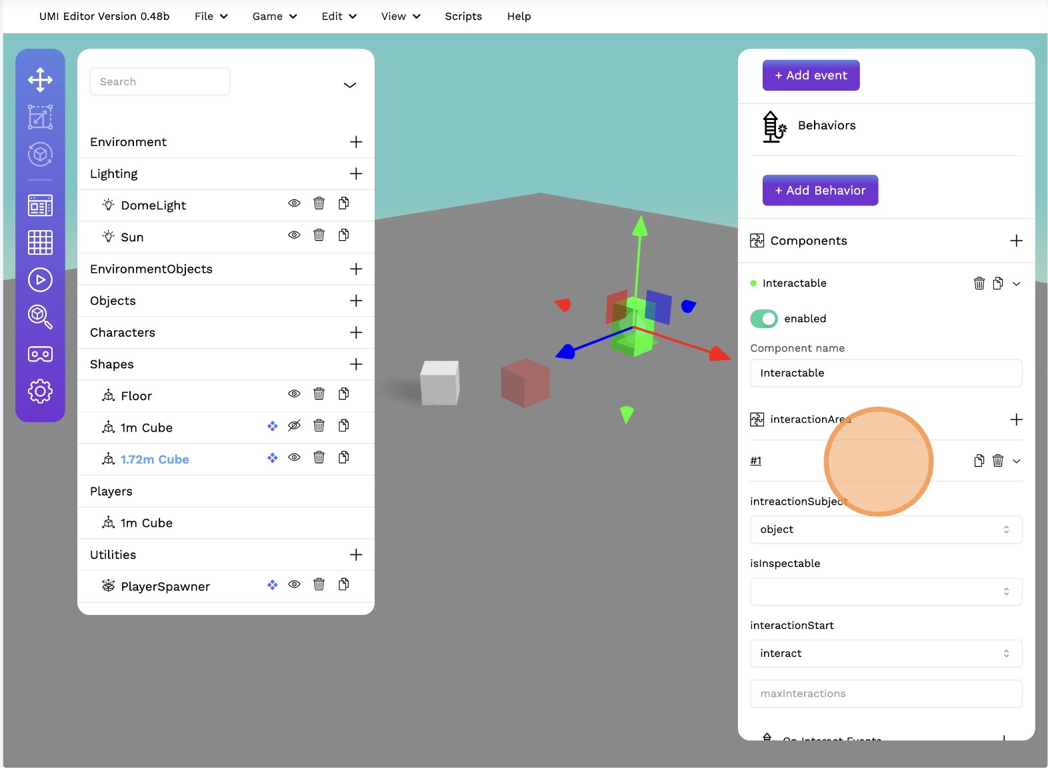Viewport: 1048px width, 771px height.
Task: Click the grid icon in left toolbar
Action: click(x=40, y=242)
